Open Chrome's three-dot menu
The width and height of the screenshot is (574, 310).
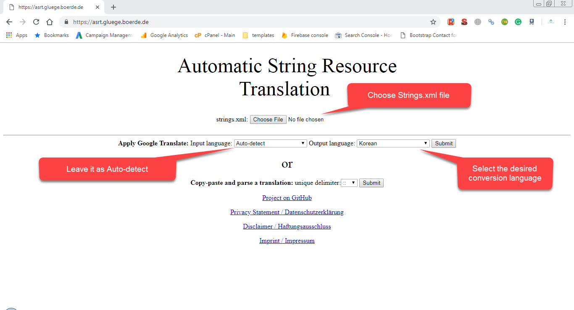565,22
